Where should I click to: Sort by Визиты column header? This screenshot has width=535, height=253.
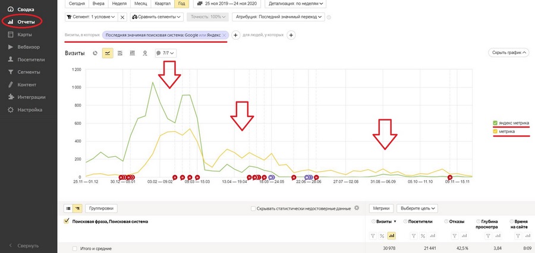point(384,222)
